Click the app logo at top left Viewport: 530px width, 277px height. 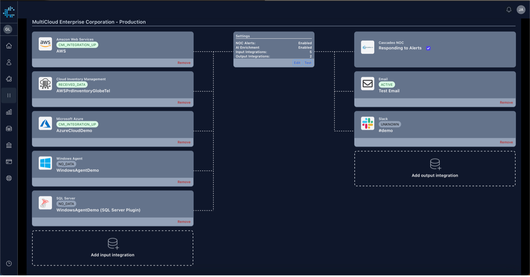pyautogui.click(x=9, y=12)
